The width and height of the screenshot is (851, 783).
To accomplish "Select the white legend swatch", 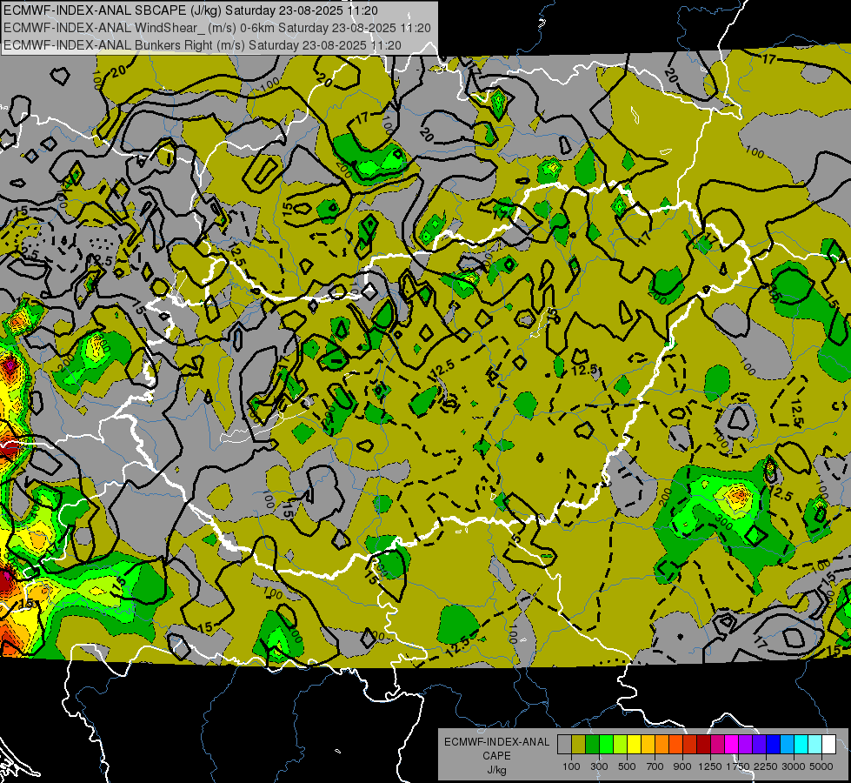I will [829, 745].
